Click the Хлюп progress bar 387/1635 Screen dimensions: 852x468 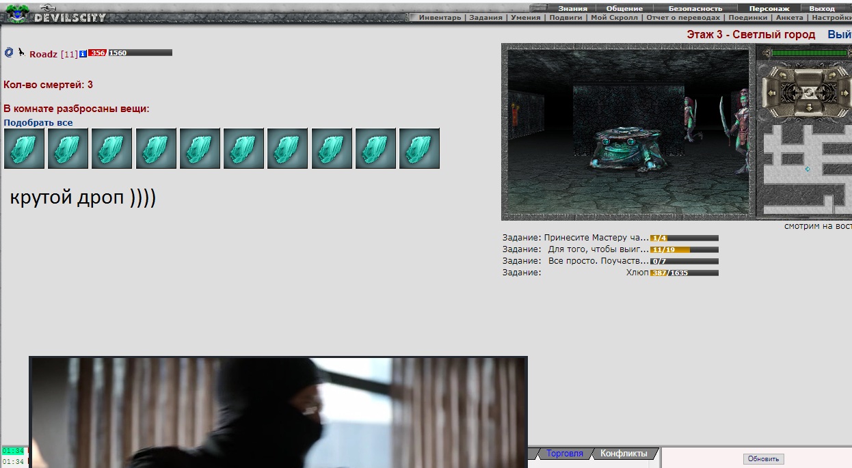[x=684, y=273]
